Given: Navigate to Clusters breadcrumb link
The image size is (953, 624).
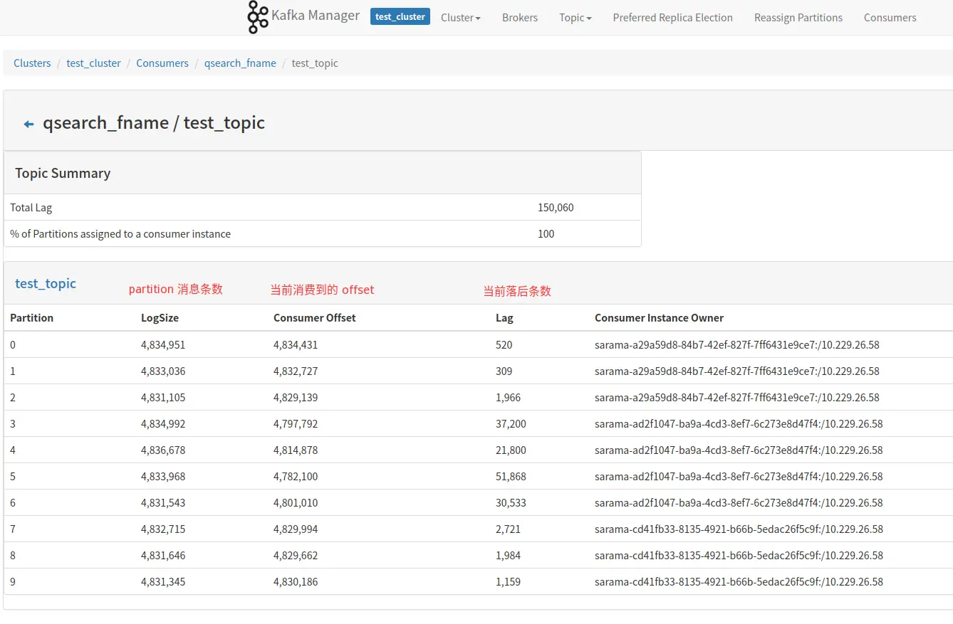Looking at the screenshot, I should pyautogui.click(x=32, y=63).
